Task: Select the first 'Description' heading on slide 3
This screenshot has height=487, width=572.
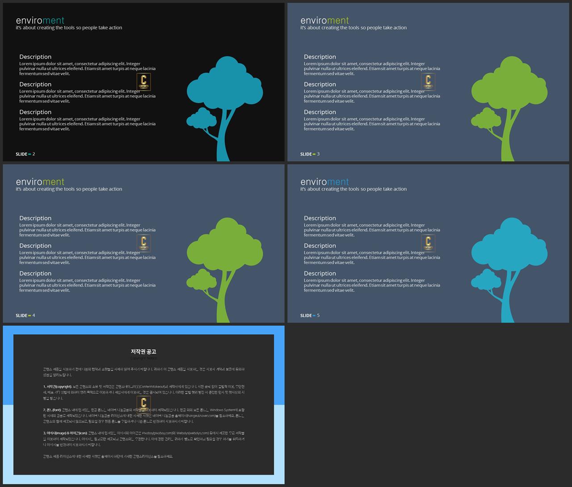Action: [320, 57]
